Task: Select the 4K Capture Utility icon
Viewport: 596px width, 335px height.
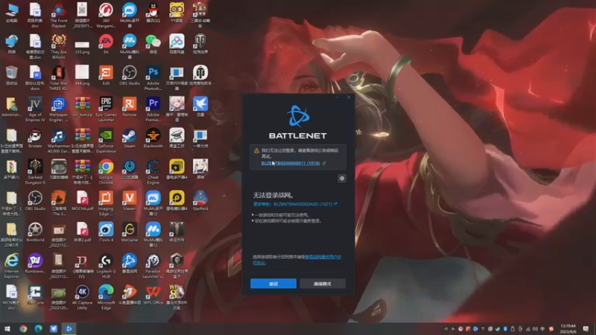Action: pos(82,297)
